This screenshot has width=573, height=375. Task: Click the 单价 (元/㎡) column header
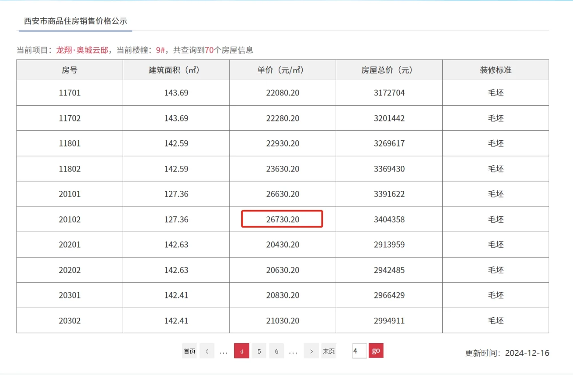pos(282,70)
